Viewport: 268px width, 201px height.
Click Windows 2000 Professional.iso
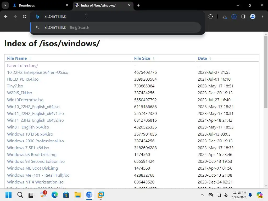click(35, 141)
